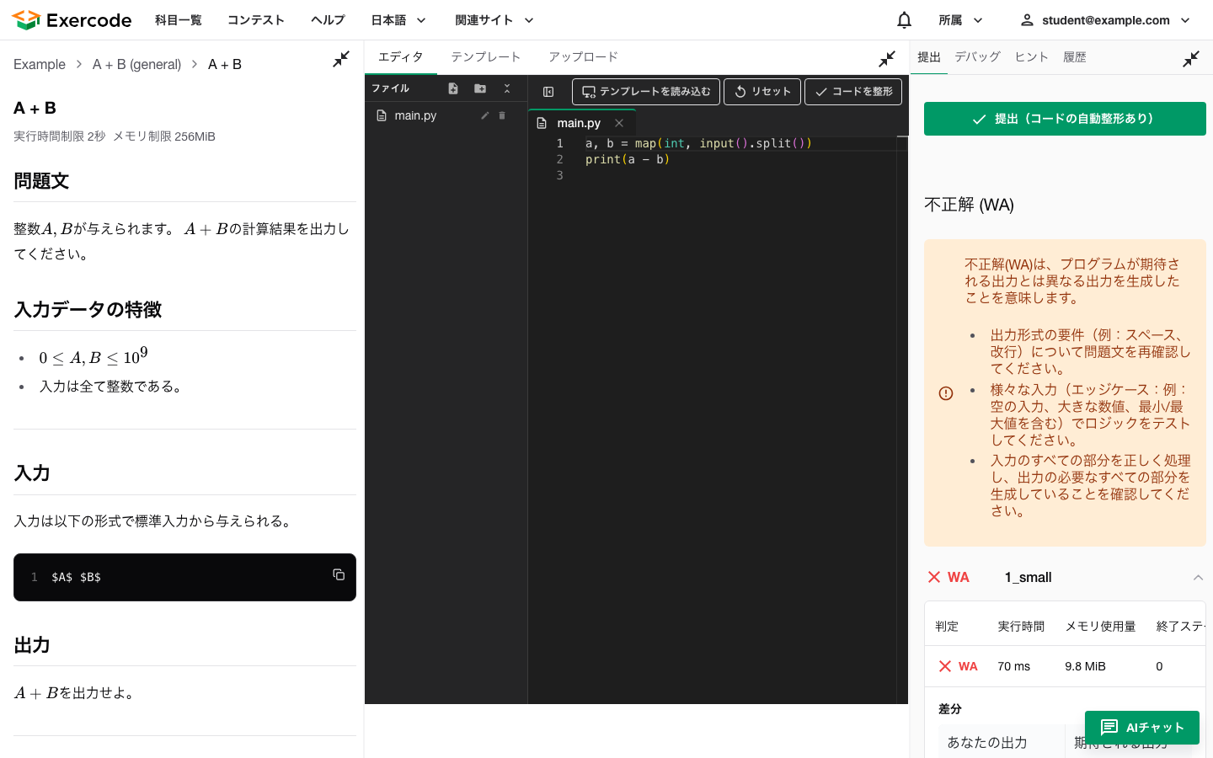Expand the 関連サイト dropdown menu
Viewport: 1213px width, 758px height.
(495, 20)
